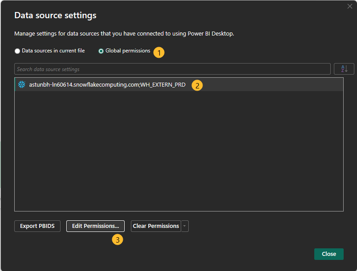Click the 'Data sources in current file' label text
Viewport: 357px width, 271px height.
coord(53,51)
